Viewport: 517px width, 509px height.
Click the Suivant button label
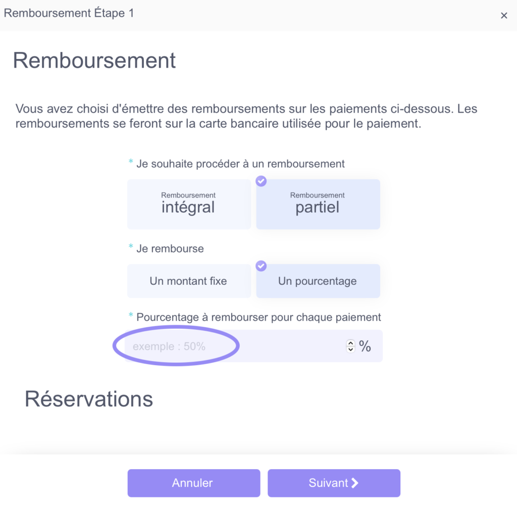328,483
